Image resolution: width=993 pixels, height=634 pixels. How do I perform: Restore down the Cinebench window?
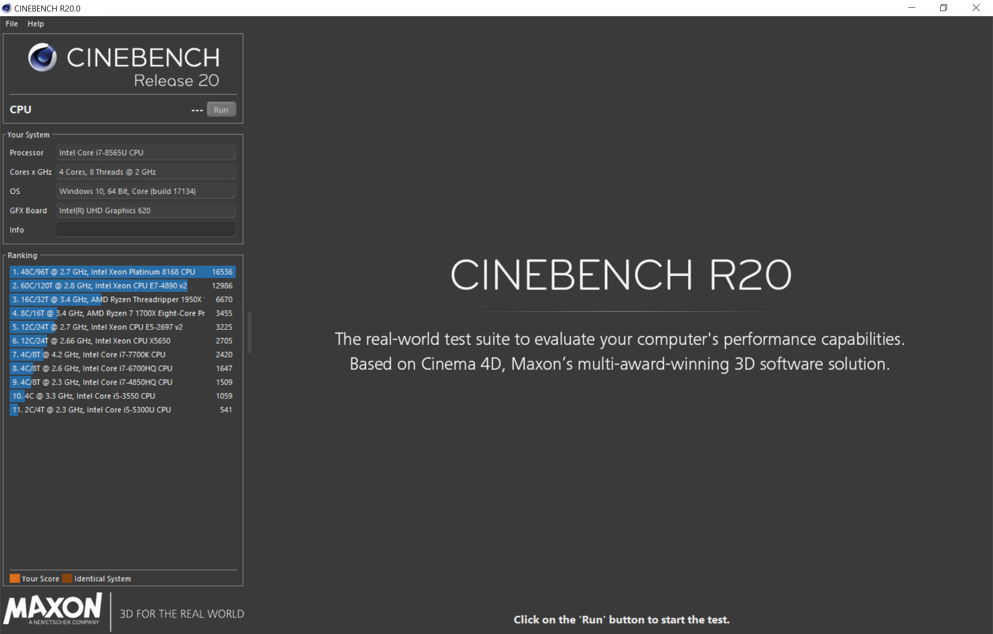point(944,8)
